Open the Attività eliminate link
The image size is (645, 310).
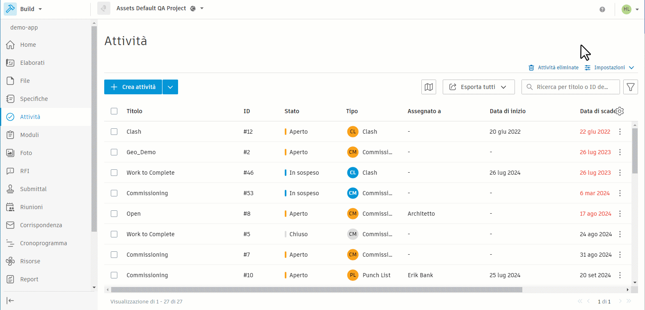[554, 68]
